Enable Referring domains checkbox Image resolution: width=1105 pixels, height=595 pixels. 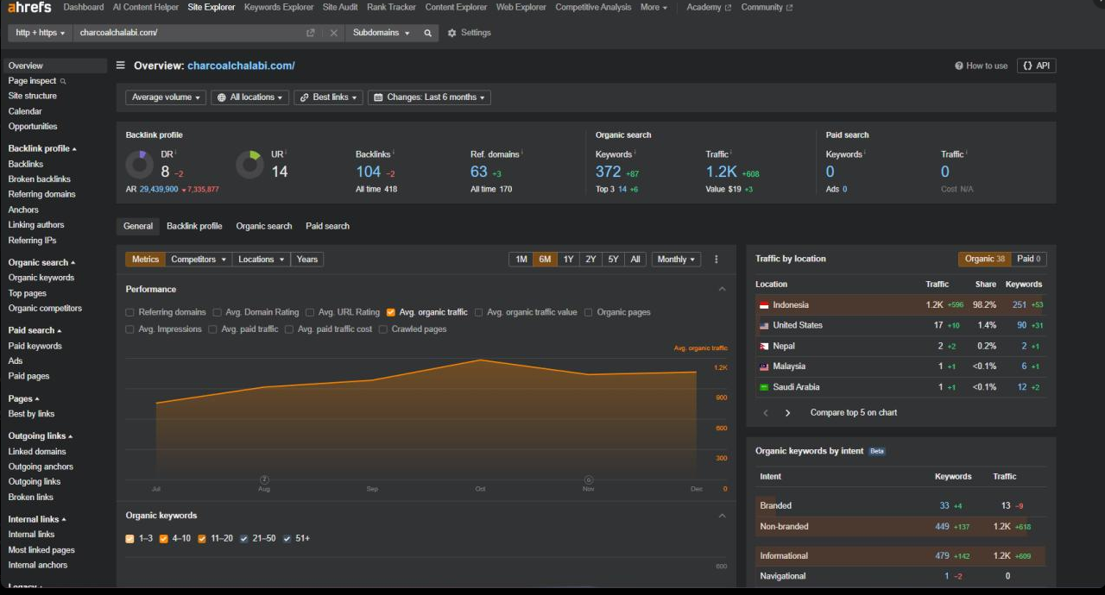(130, 313)
